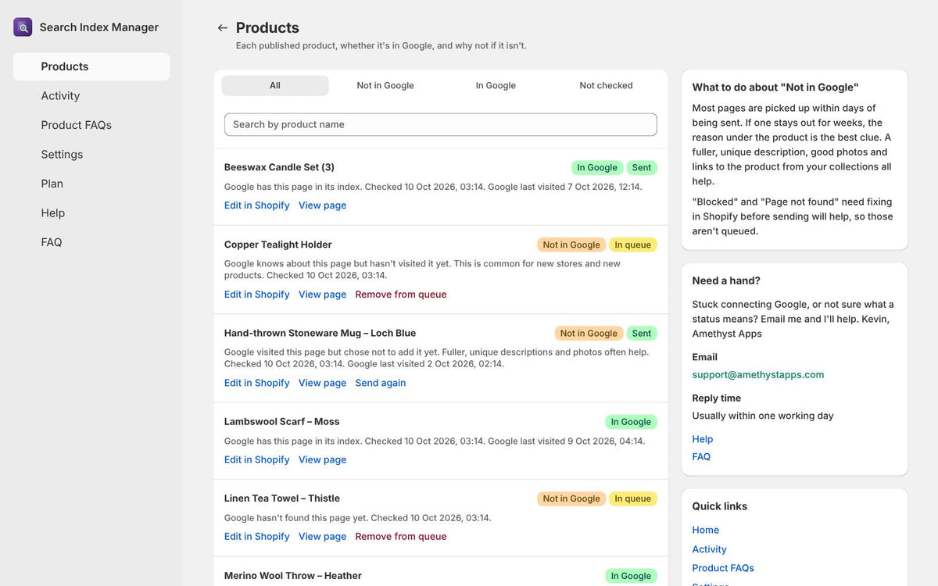Click the support@amethystapps.com email link
The width and height of the screenshot is (938, 586).
pos(758,375)
